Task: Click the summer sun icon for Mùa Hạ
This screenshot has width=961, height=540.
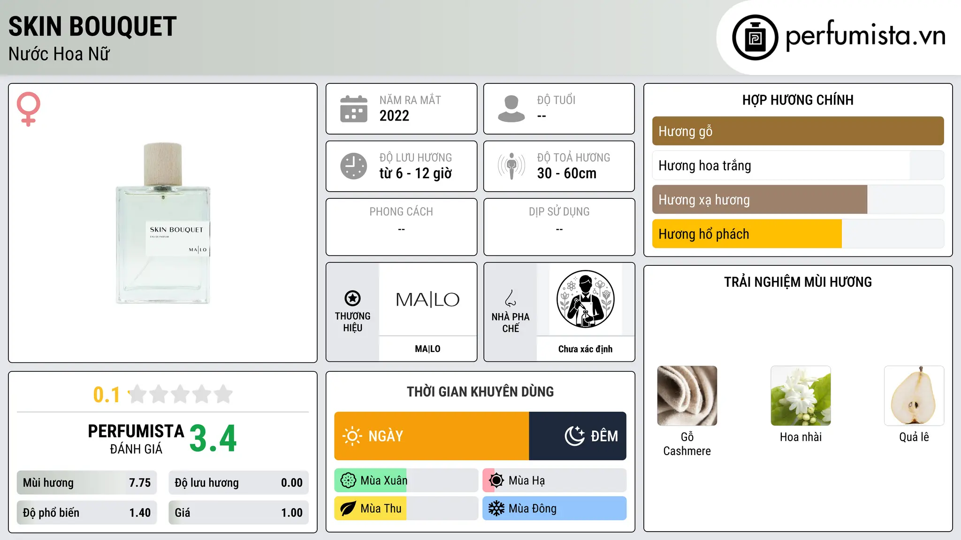Action: 496,480
